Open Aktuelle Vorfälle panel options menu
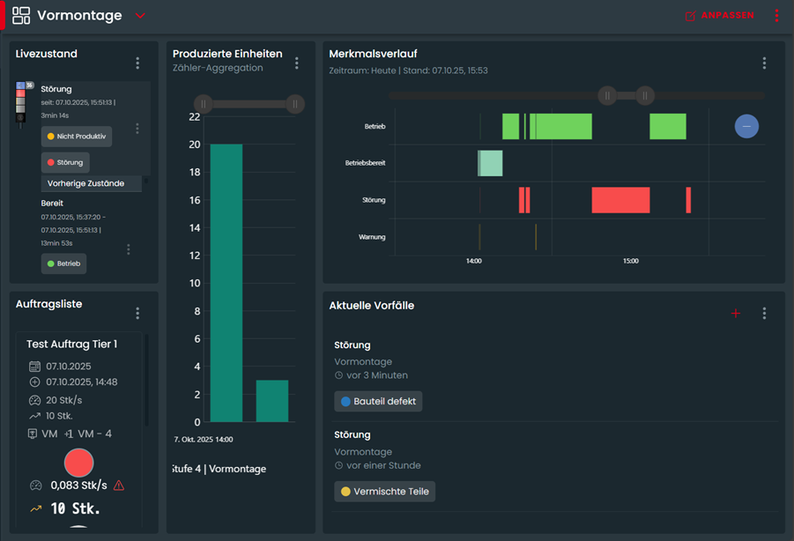 [764, 314]
